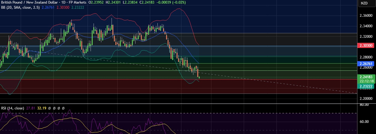Click the red 2.30300 price axis label
This screenshot has height=134, width=376.
coord(366,46)
